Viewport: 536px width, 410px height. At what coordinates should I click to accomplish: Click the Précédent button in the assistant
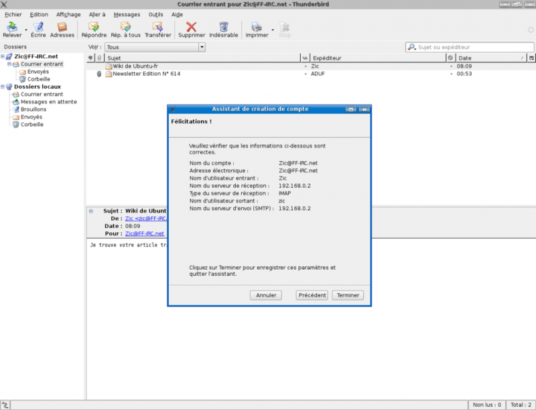tap(312, 295)
